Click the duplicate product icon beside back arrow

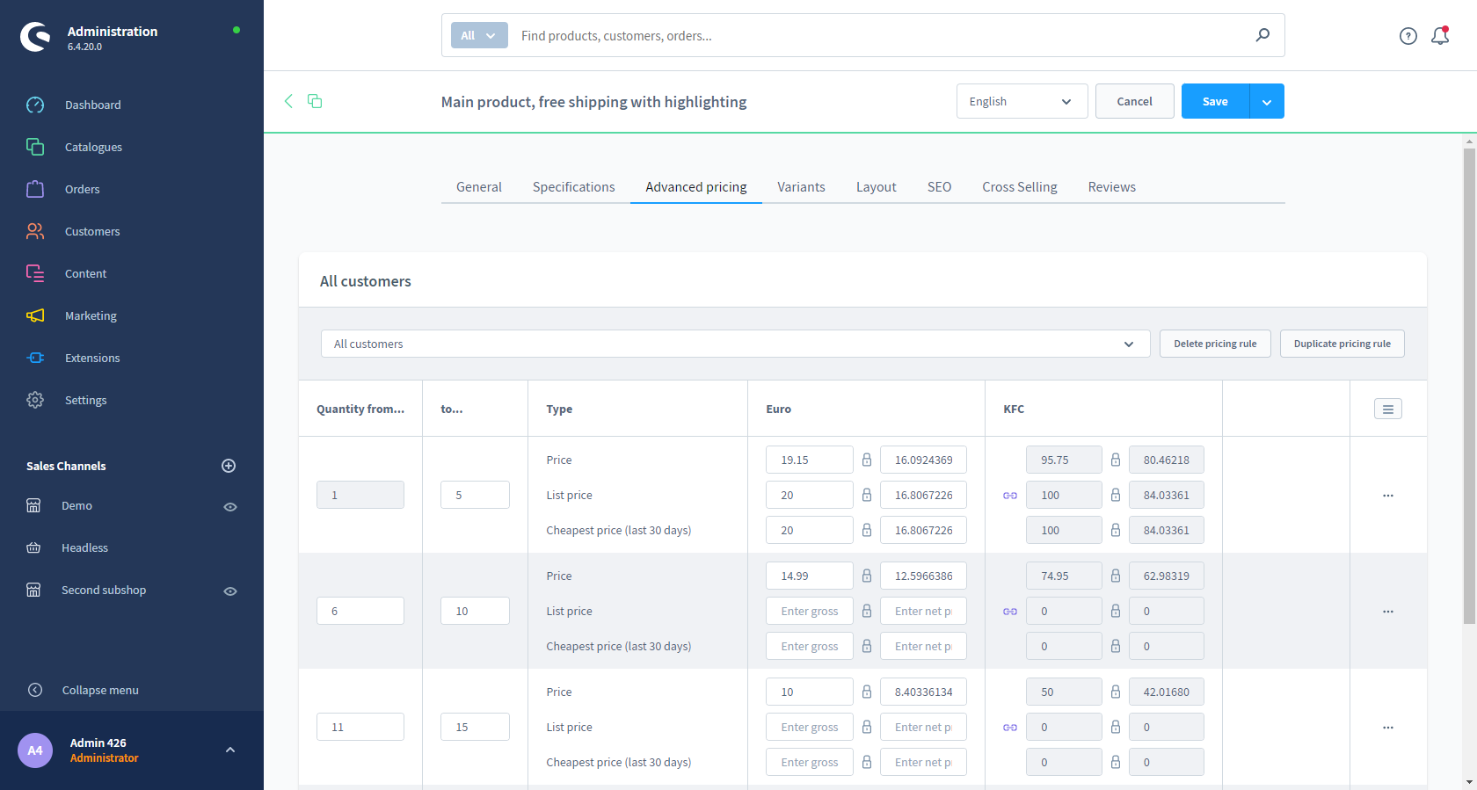[315, 101]
